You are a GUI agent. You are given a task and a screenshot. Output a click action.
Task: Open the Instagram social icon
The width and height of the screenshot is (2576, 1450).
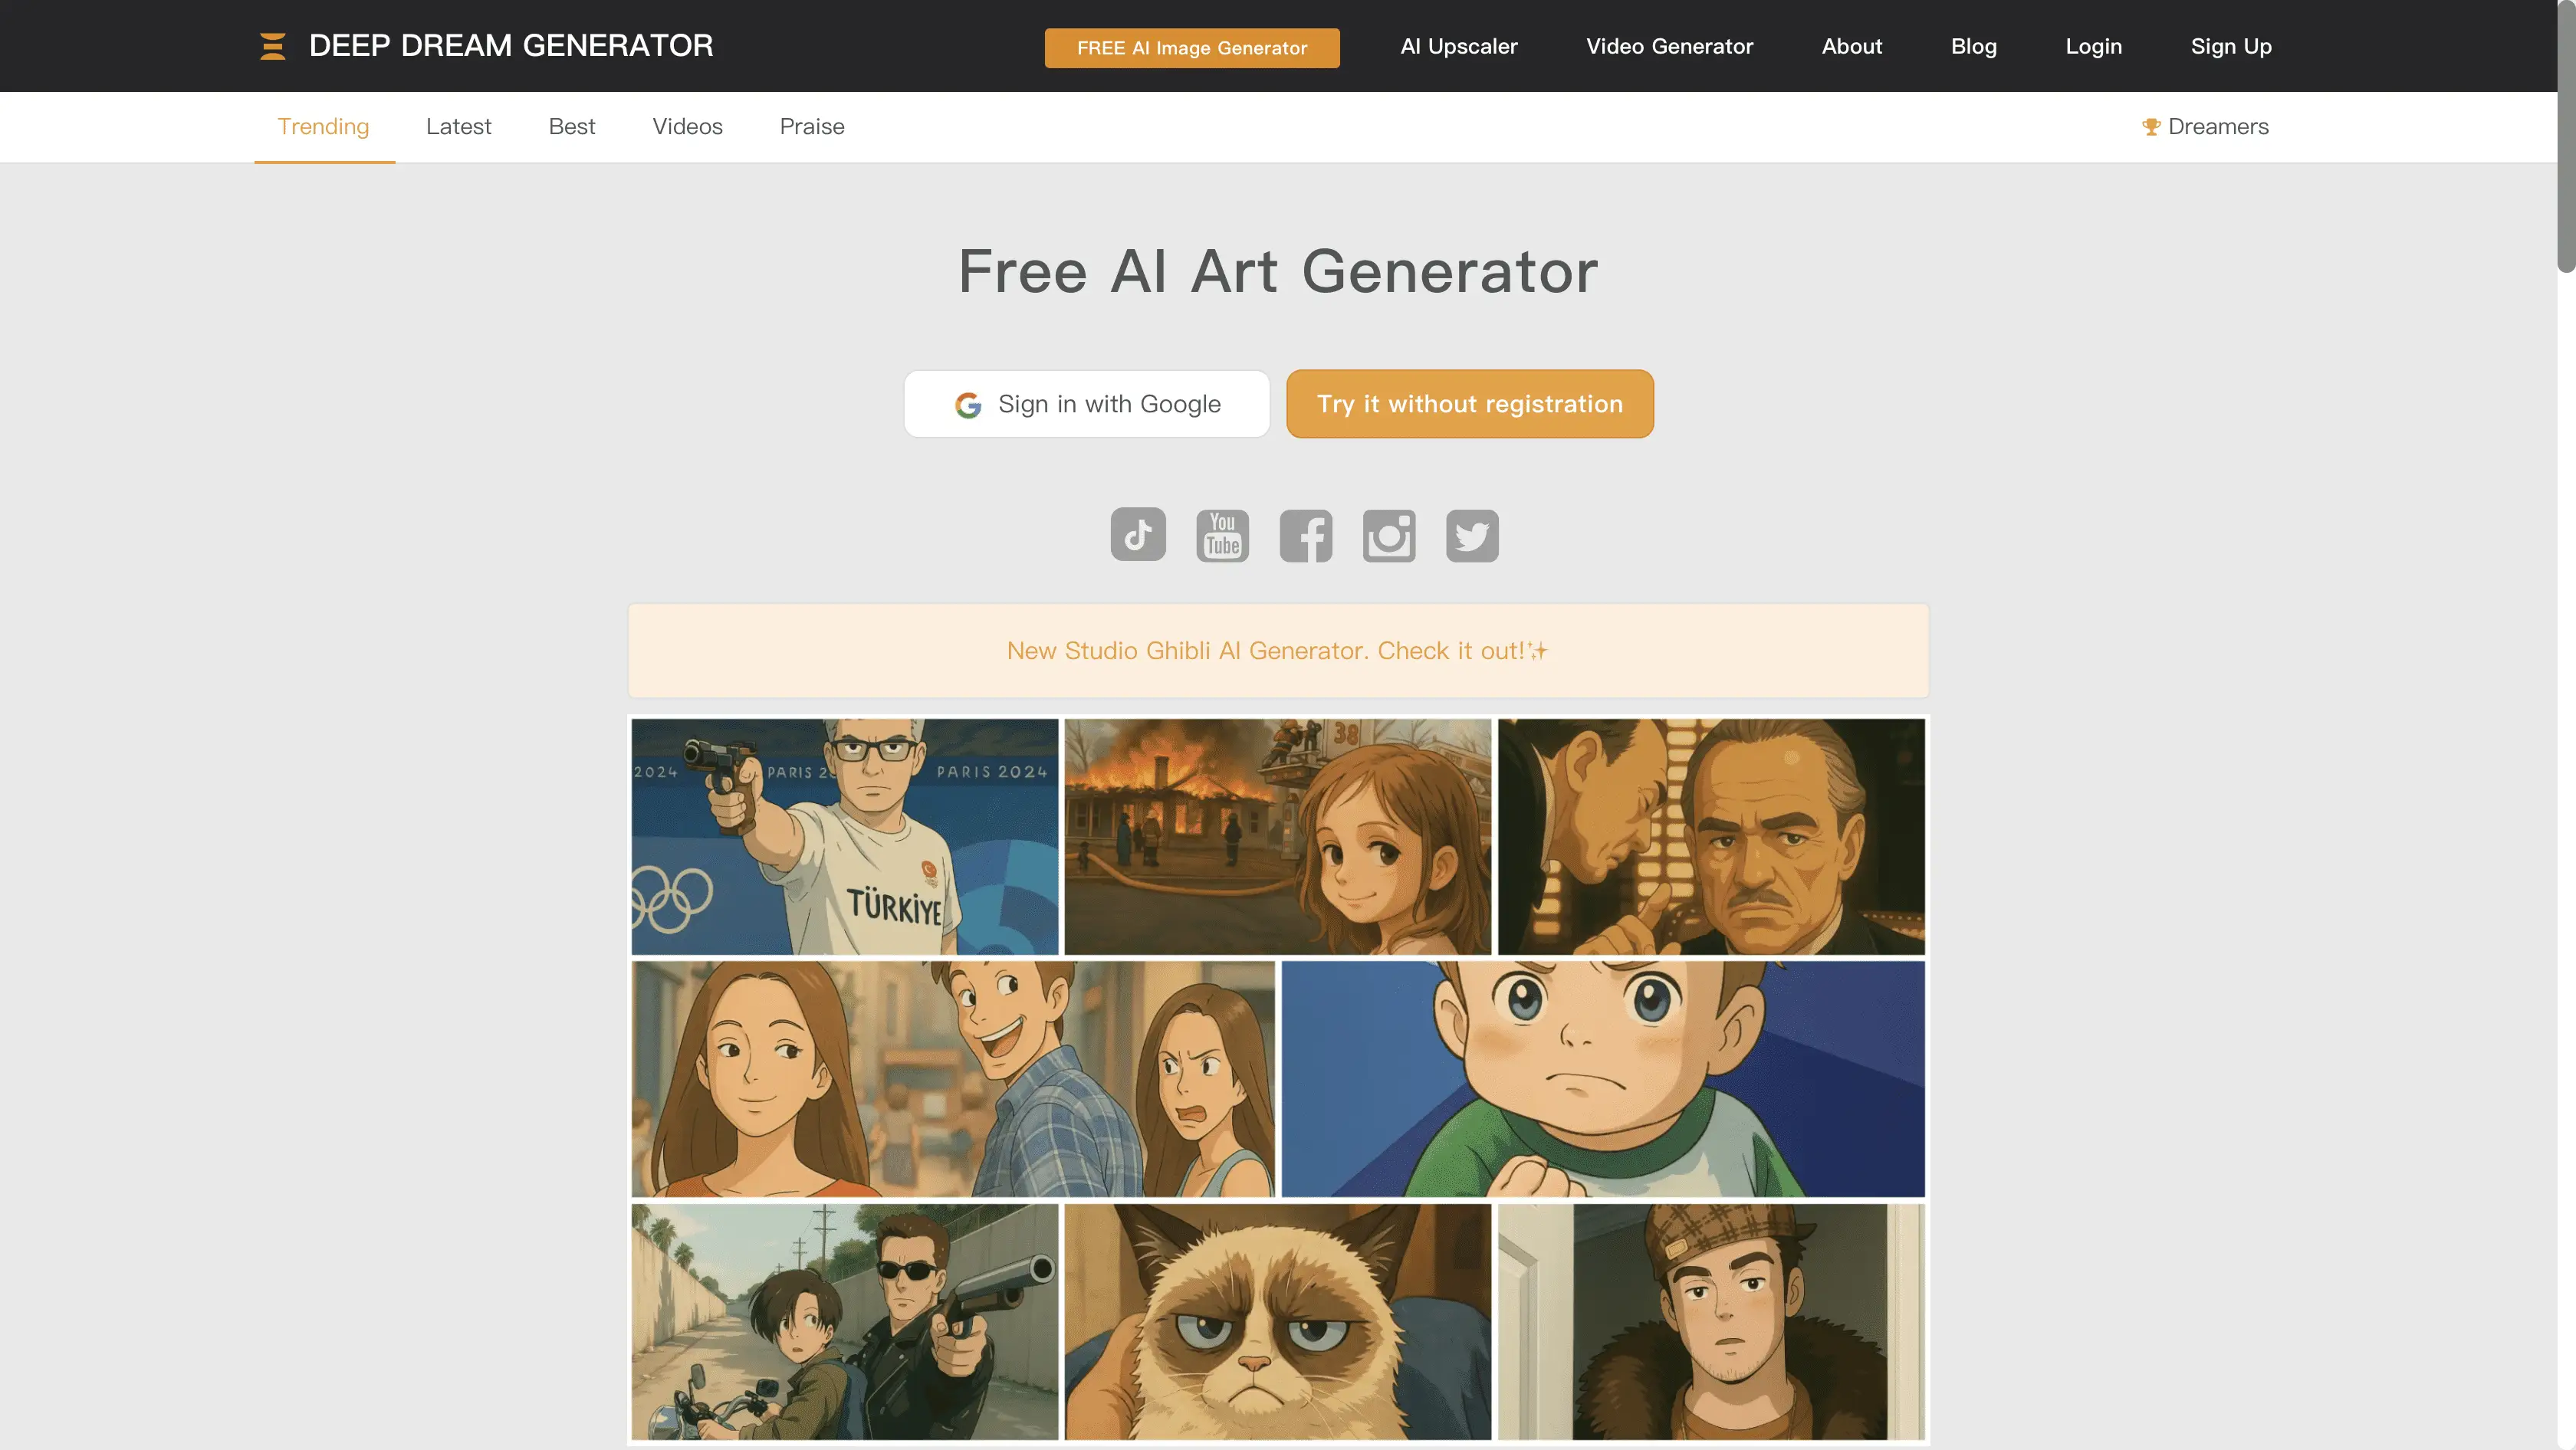coord(1389,536)
